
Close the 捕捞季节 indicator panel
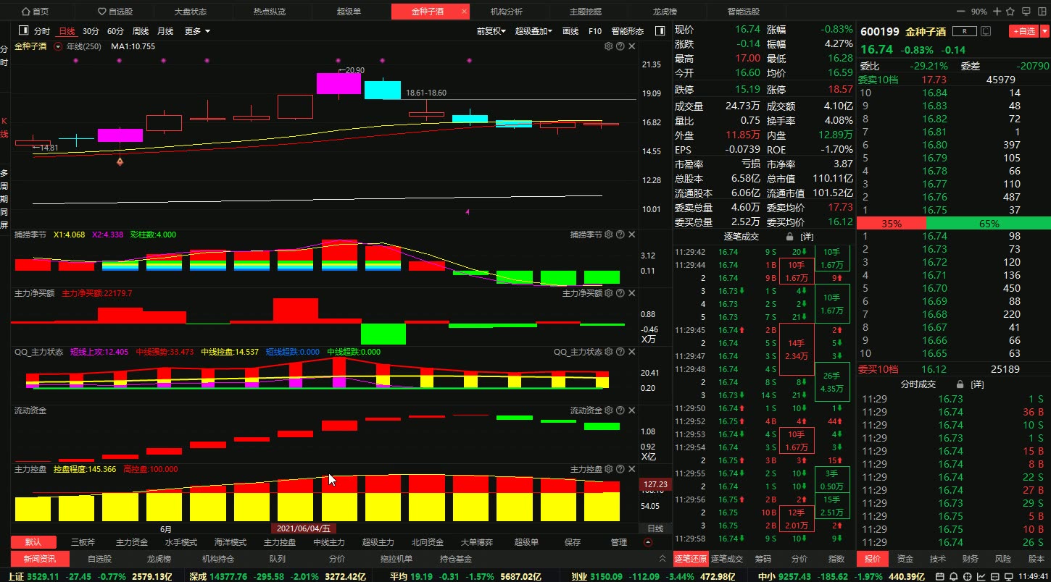point(632,235)
